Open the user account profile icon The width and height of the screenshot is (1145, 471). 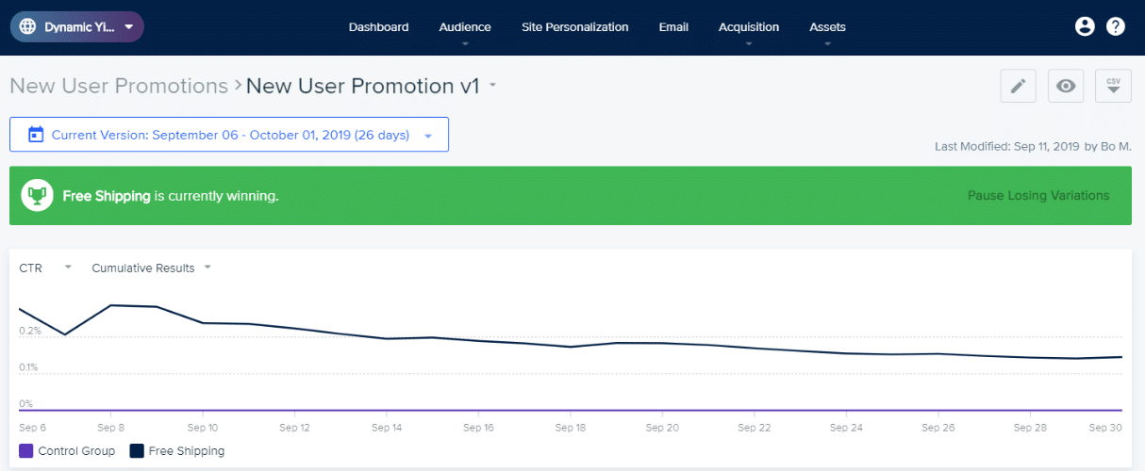click(1085, 26)
